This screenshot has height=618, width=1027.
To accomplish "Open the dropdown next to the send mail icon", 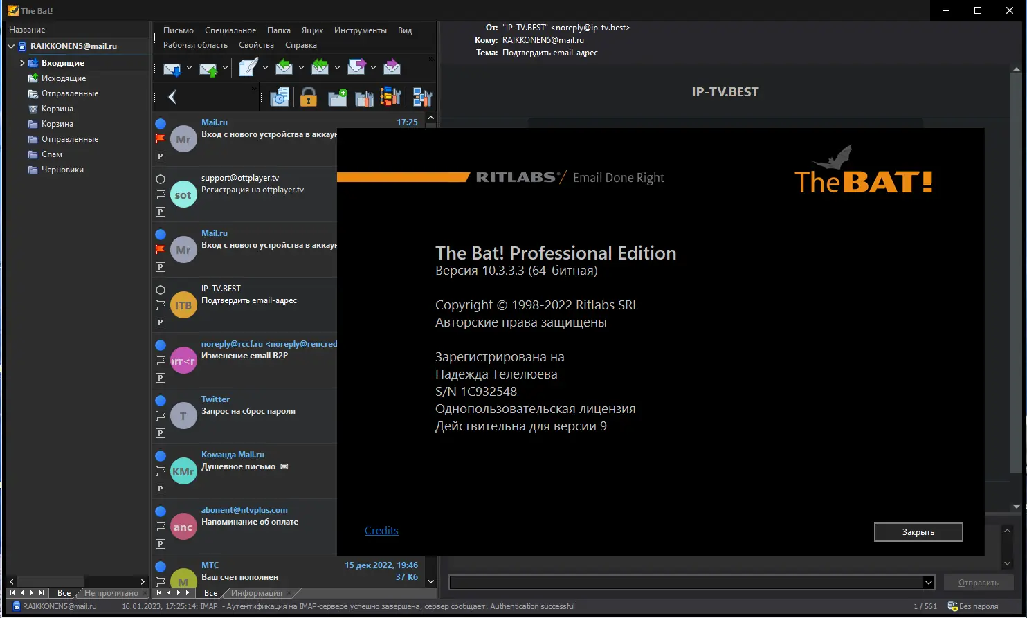I will pyautogui.click(x=226, y=68).
